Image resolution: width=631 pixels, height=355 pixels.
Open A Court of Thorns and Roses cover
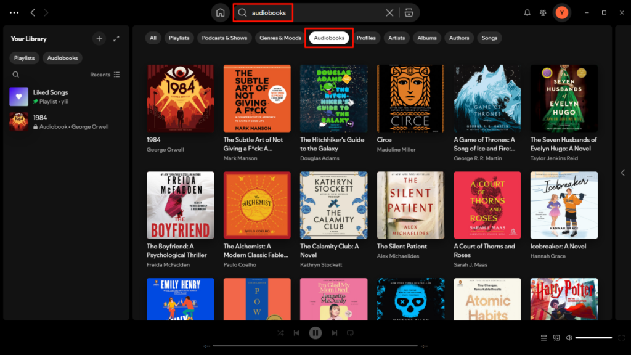pyautogui.click(x=487, y=205)
